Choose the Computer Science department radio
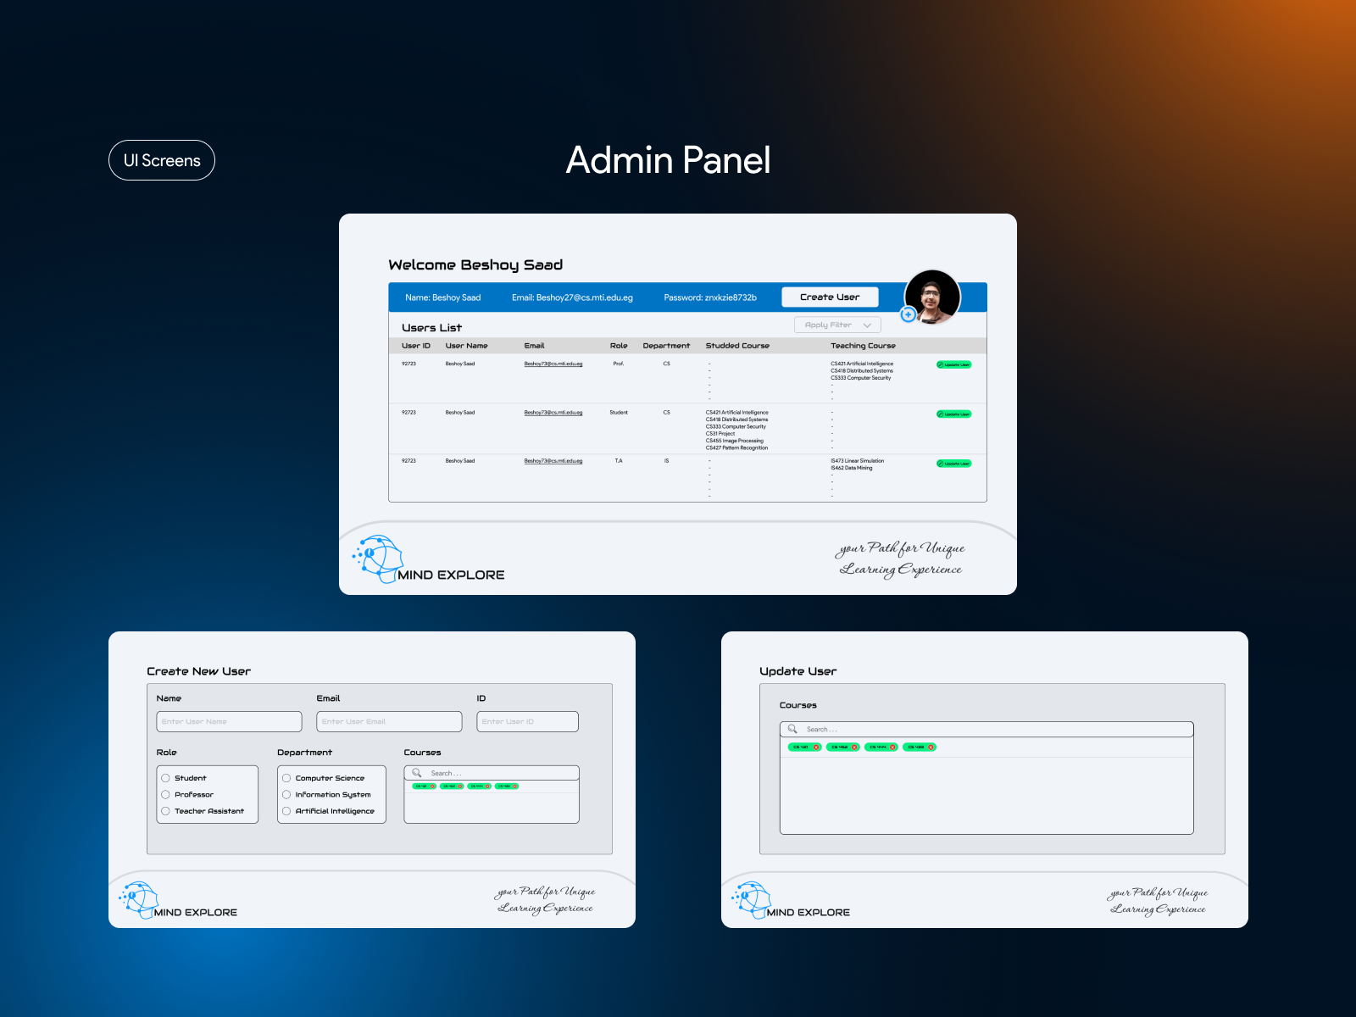The height and width of the screenshot is (1017, 1356). pyautogui.click(x=286, y=778)
